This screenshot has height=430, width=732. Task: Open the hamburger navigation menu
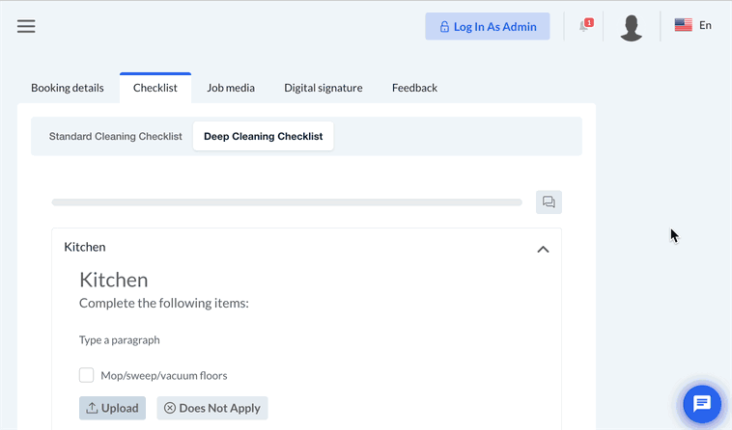tap(26, 26)
